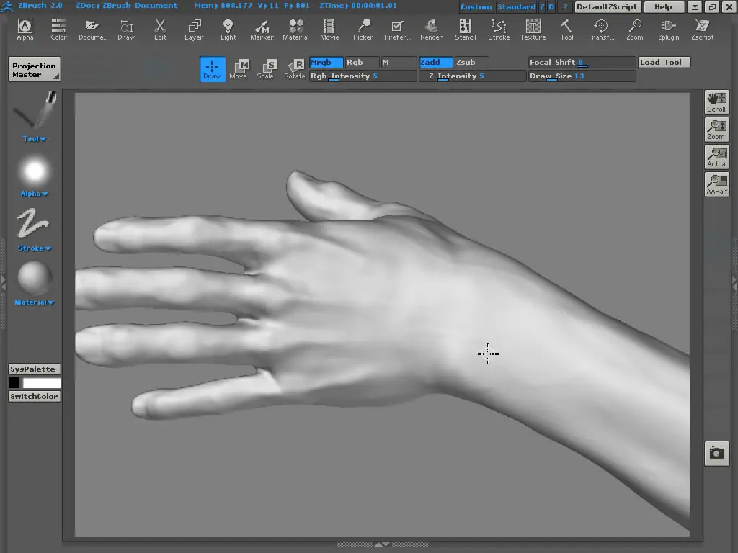Toggle the Rgb paint mode
This screenshot has width=738, height=553.
click(362, 63)
